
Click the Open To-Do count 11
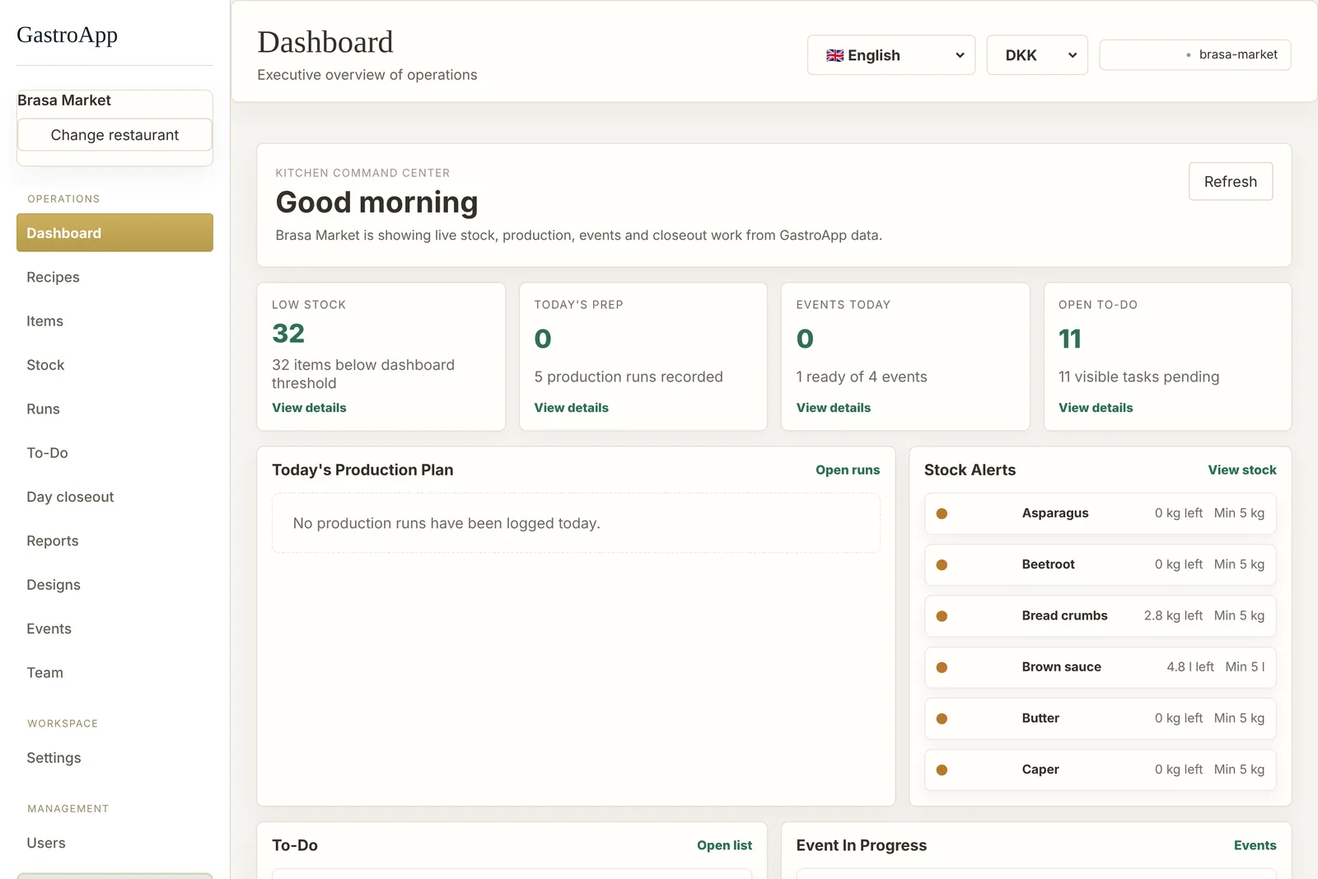click(x=1070, y=339)
